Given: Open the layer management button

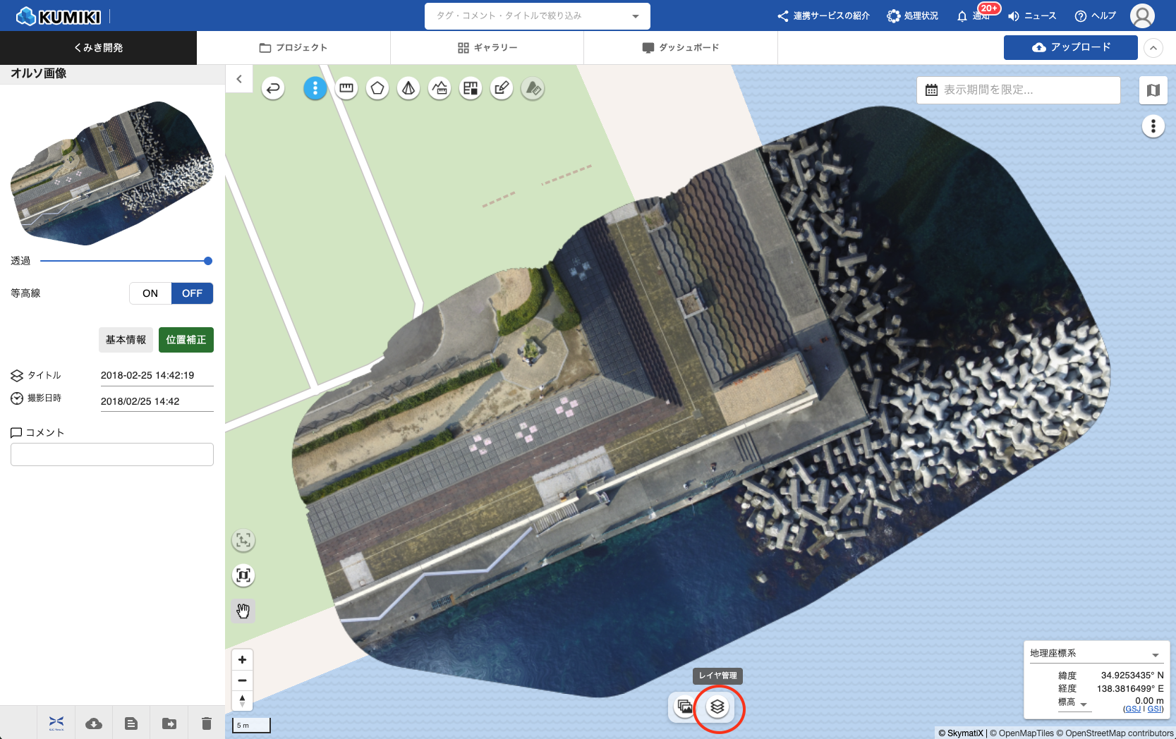Looking at the screenshot, I should coord(717,707).
